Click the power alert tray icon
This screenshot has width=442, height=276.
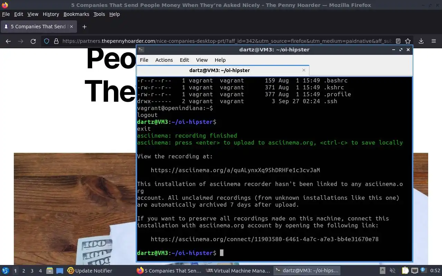point(423,271)
